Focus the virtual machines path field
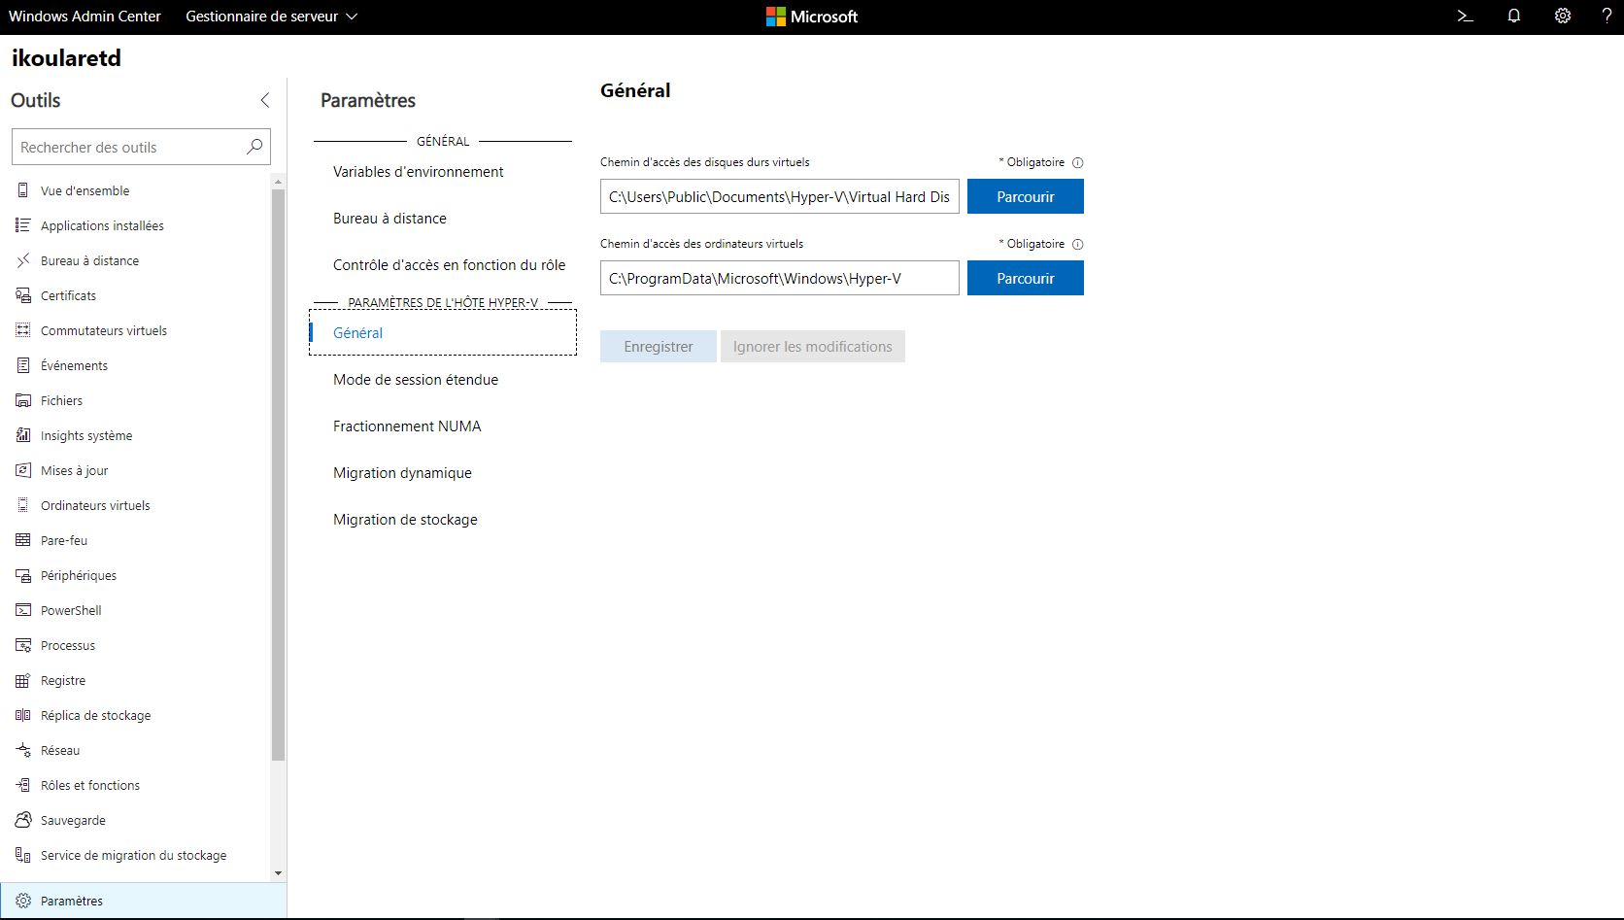Viewport: 1624px width, 920px height. pos(780,278)
